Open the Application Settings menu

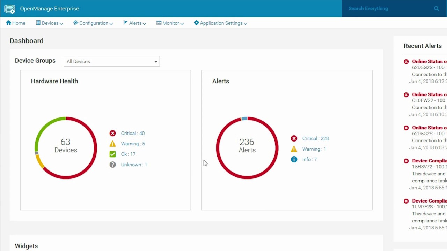220,23
